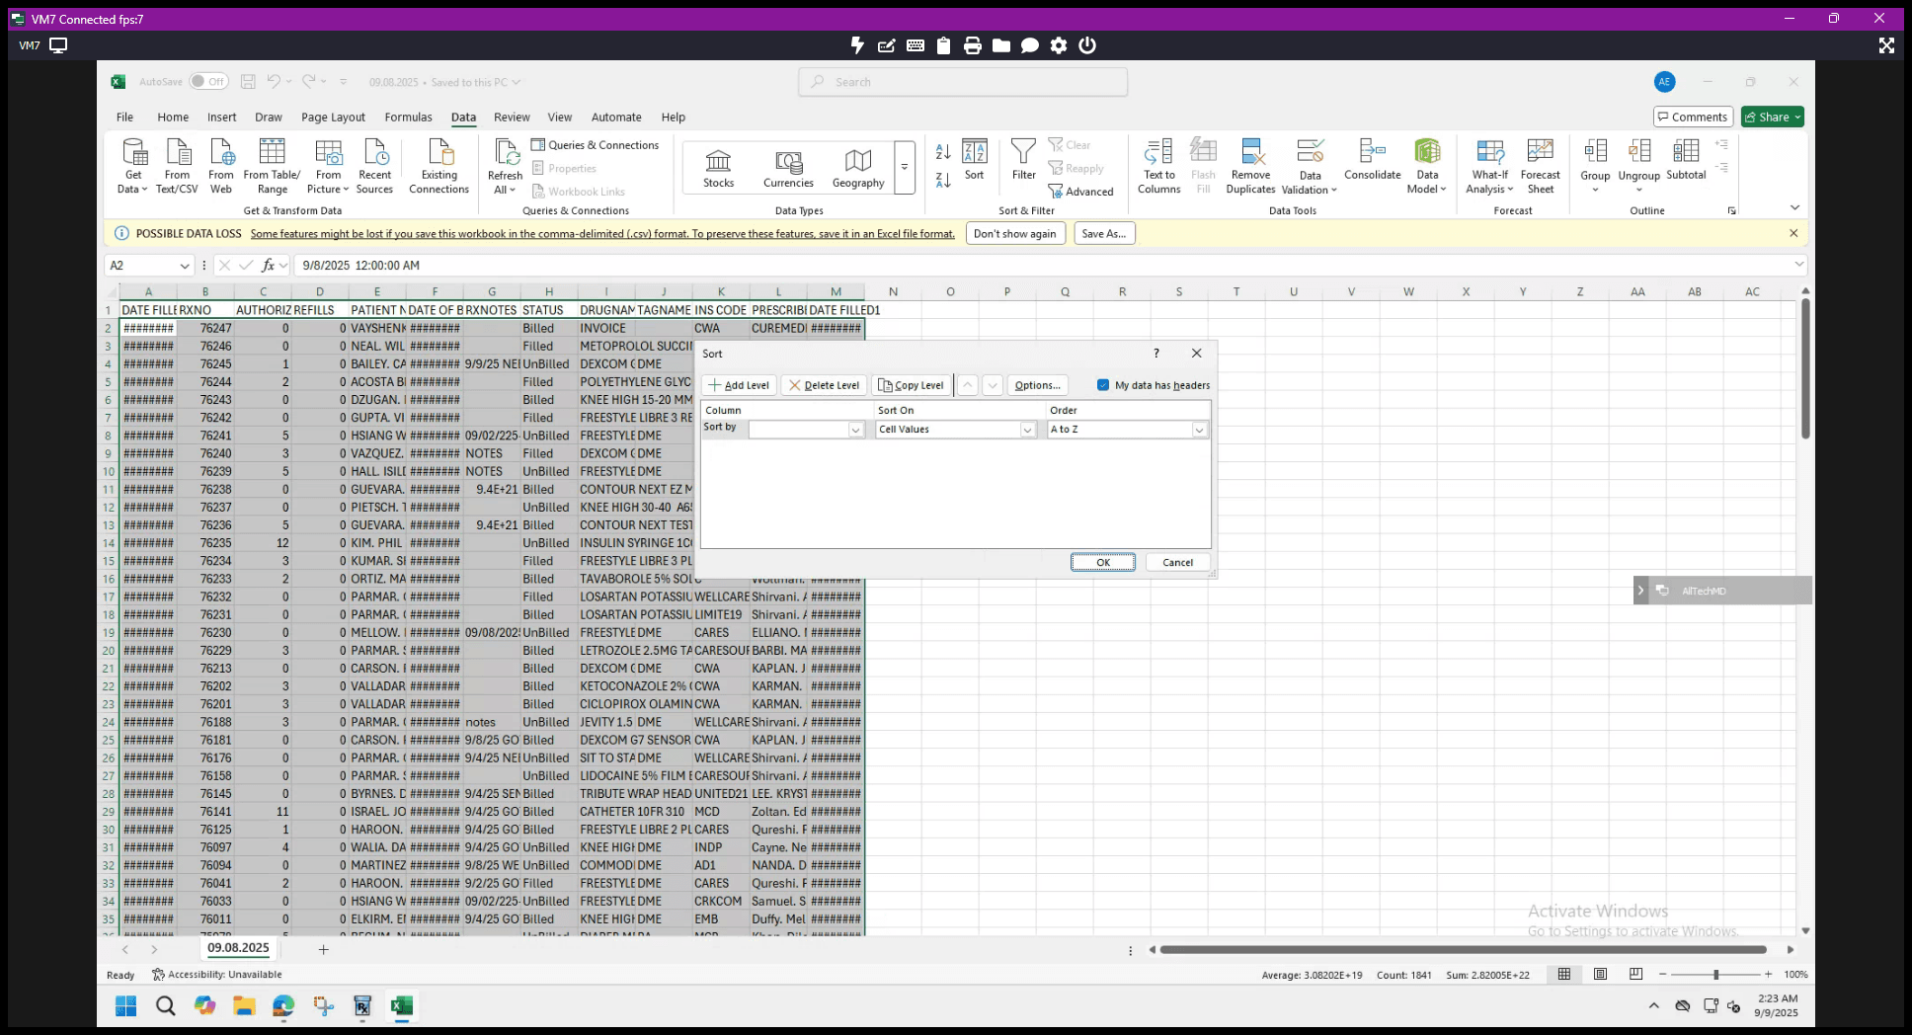The height and width of the screenshot is (1035, 1912).
Task: Click Sort A to Z ascending icon
Action: [x=943, y=152]
